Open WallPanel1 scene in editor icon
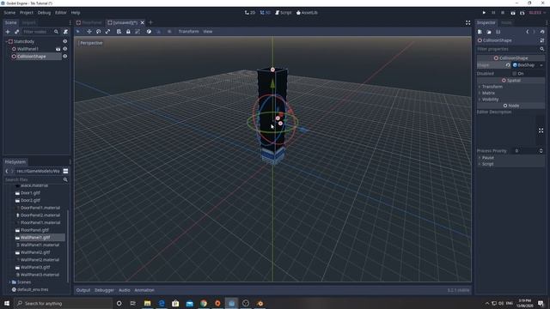Viewport: 550px width, 309px height. click(58, 49)
